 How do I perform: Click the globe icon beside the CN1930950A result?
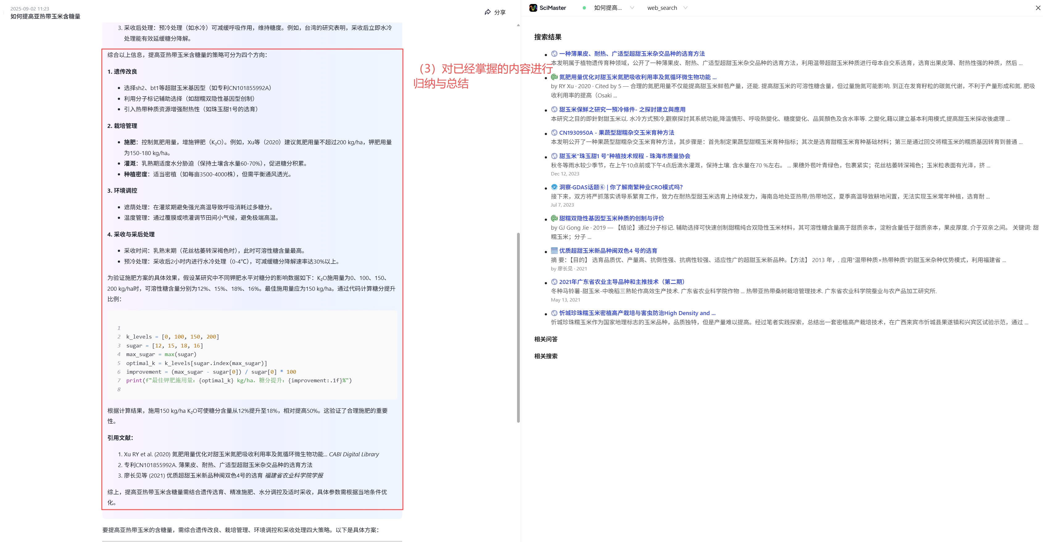(554, 133)
